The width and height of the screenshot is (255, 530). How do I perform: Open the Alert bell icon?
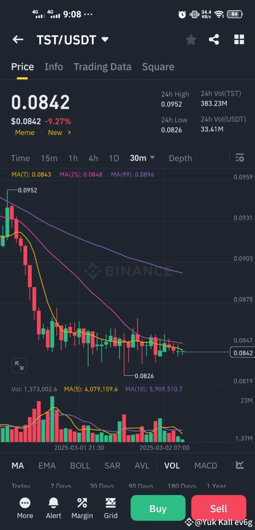pos(53,508)
